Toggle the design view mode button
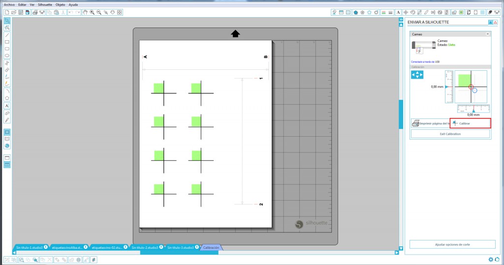Screen dimensions: 504x265 (7, 132)
